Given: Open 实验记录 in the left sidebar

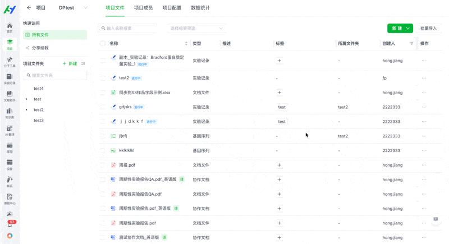Looking at the screenshot, I should pyautogui.click(x=10, y=79).
